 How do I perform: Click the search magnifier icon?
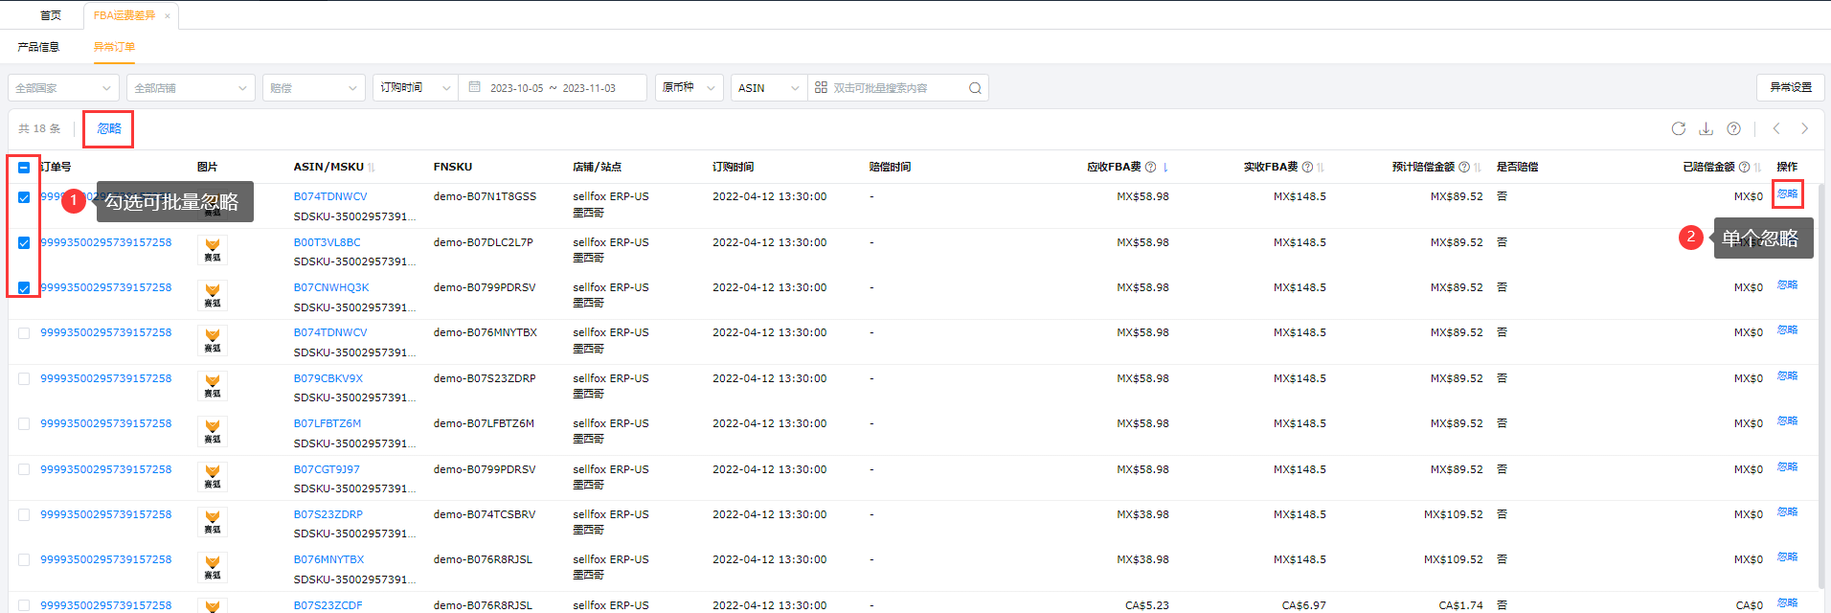point(975,88)
